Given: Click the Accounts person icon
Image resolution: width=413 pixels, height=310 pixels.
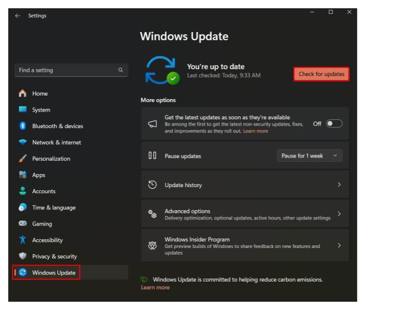Looking at the screenshot, I should (x=23, y=191).
